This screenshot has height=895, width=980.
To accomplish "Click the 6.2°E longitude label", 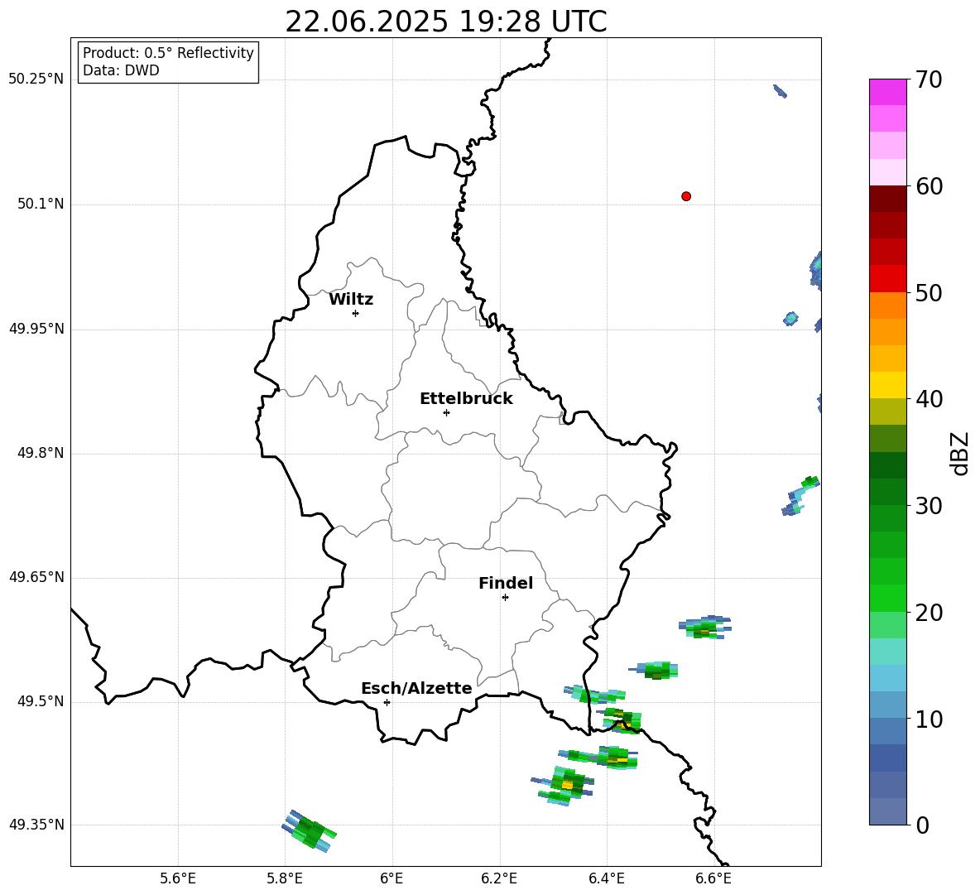I will pyautogui.click(x=499, y=878).
